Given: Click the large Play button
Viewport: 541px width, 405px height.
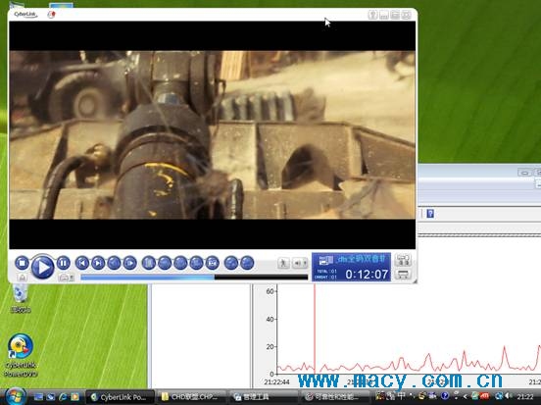Looking at the screenshot, I should click(43, 267).
